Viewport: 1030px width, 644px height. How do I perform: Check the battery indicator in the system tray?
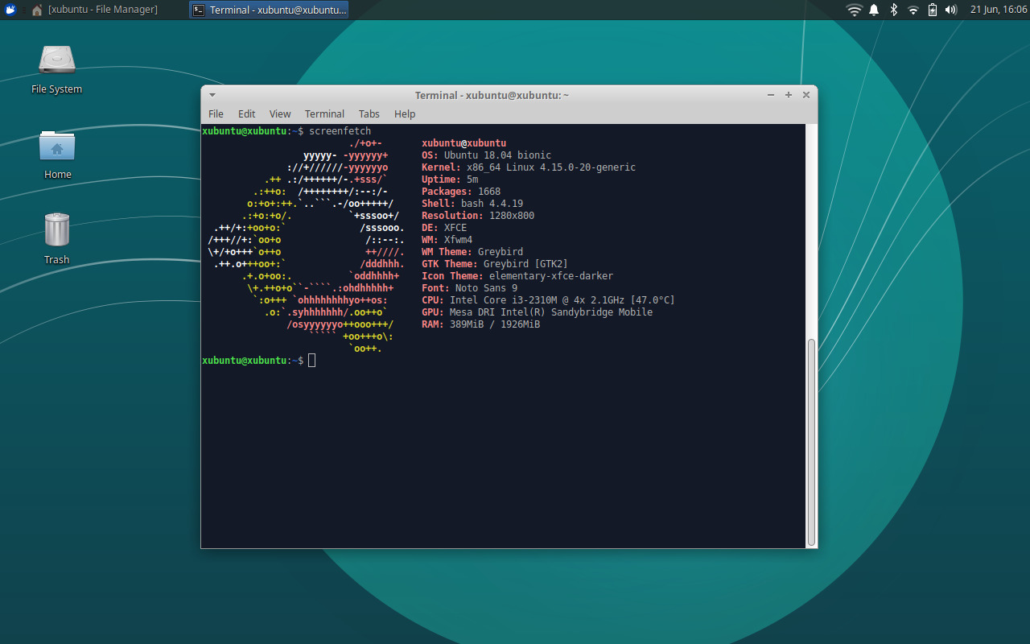932,10
